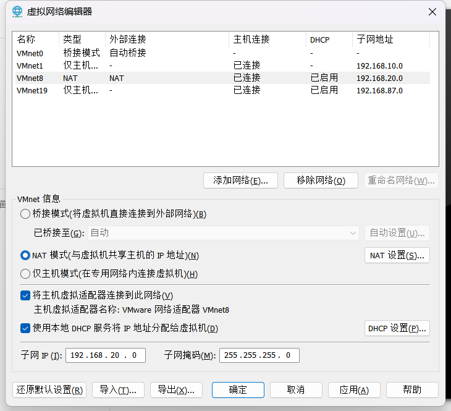Disable 使用本地 DHCP 服务 checkbox
Viewport: 451px width, 411px height.
pyautogui.click(x=25, y=328)
